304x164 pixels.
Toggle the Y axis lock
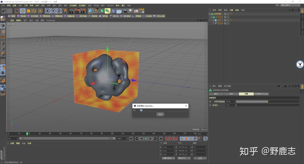53,11
